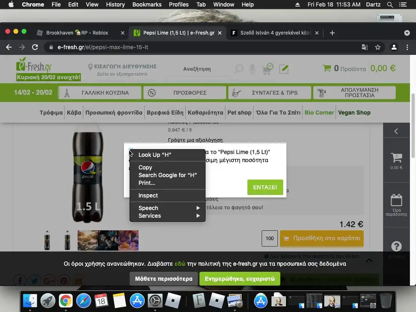
Task: Choose Inspect from the context menu
Action: click(x=167, y=195)
